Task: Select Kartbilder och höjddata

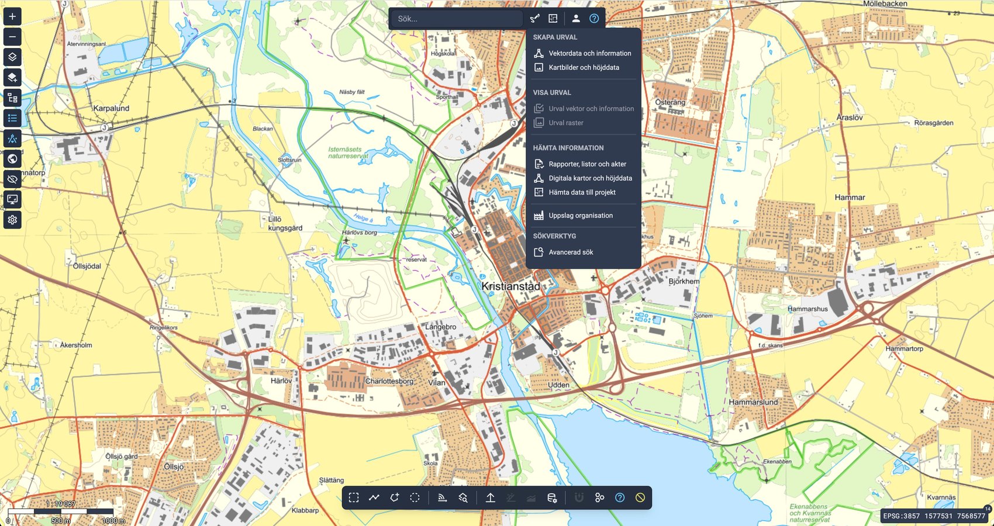Action: [583, 67]
